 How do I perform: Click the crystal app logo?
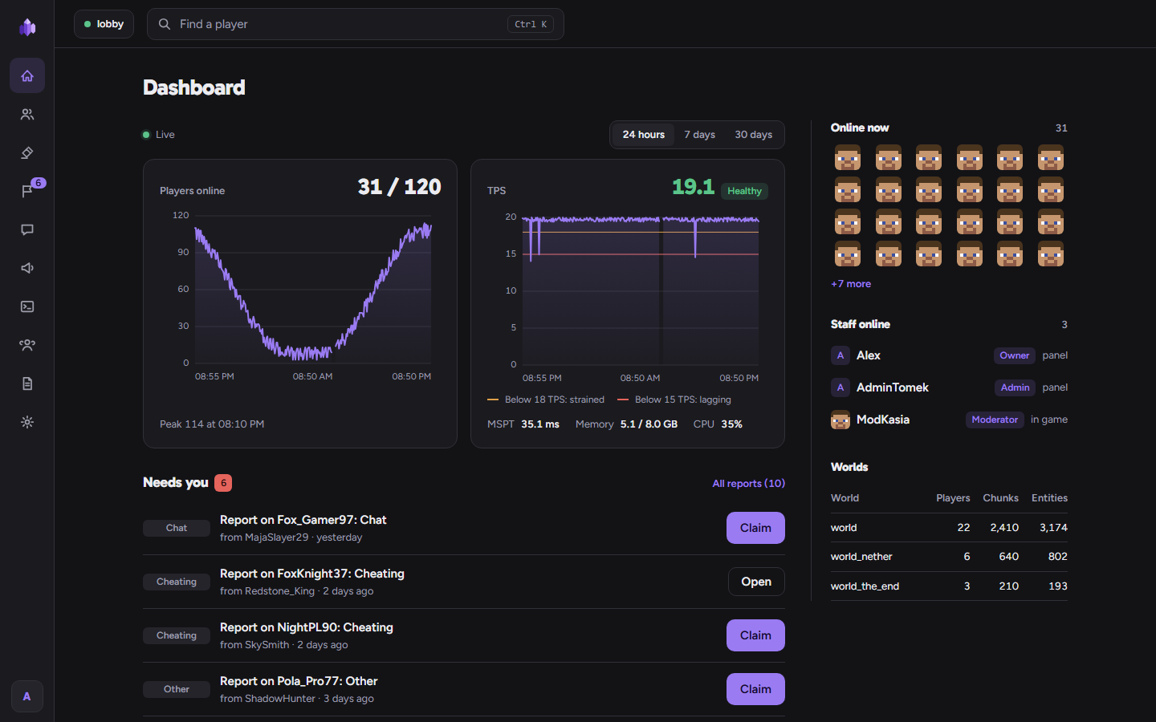[x=27, y=27]
